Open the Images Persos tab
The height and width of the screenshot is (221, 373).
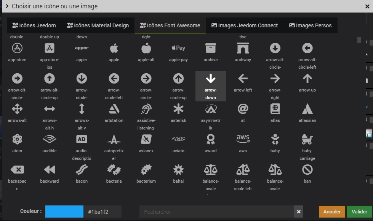310,25
